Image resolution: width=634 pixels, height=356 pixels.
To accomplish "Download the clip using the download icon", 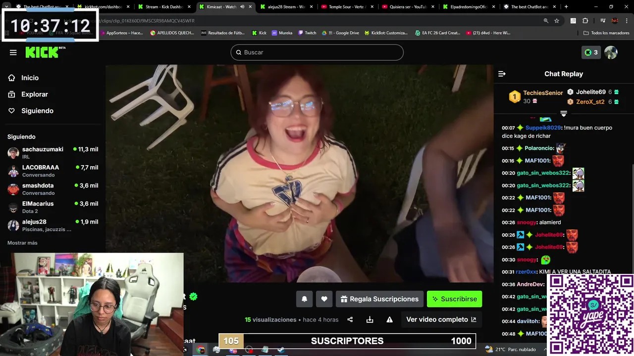I will click(370, 319).
